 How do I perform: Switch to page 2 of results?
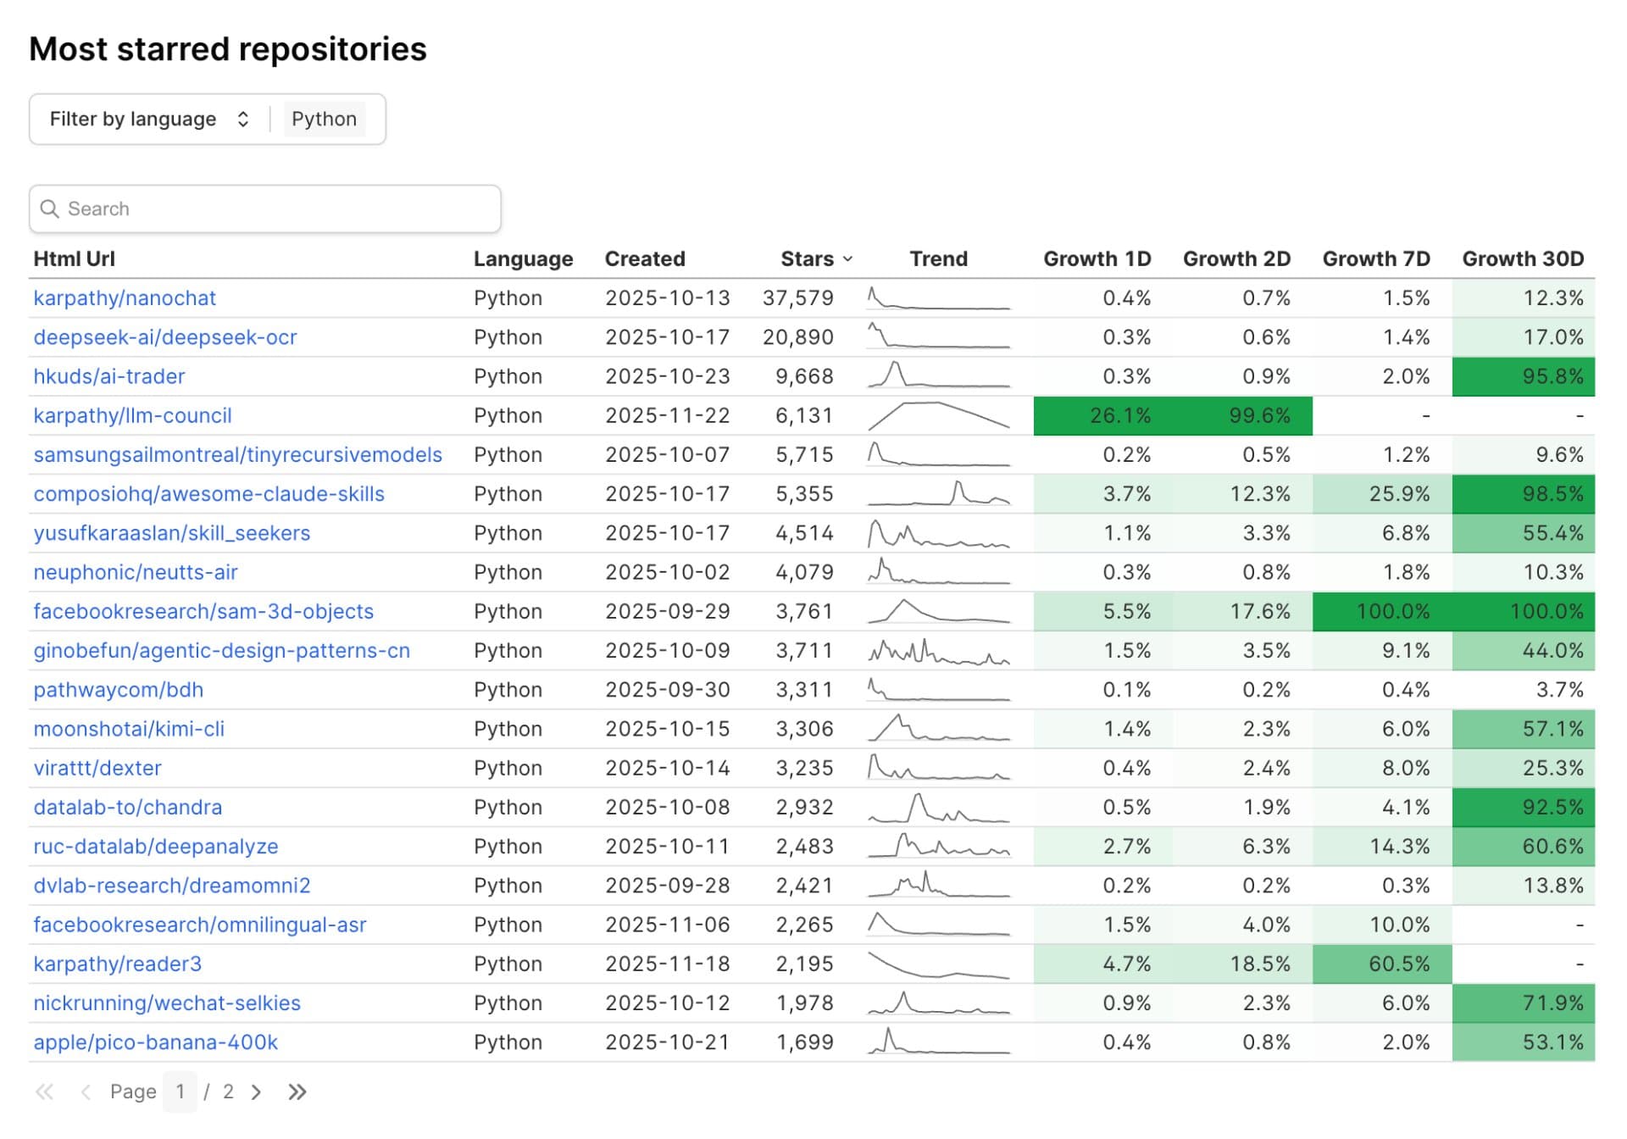click(228, 1092)
